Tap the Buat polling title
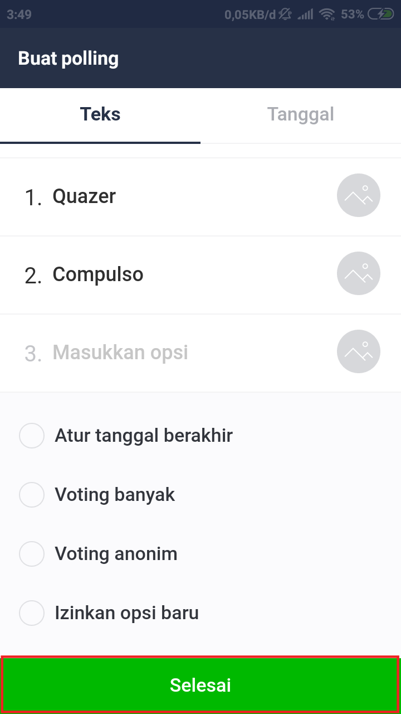401x714 pixels. coord(69,59)
